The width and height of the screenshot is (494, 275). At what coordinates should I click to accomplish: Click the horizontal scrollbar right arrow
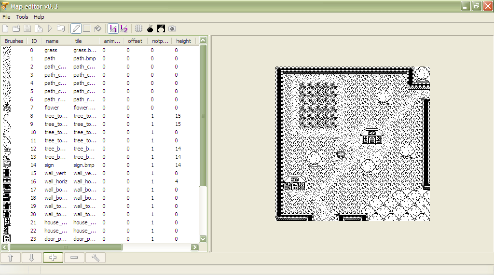[x=194, y=247]
